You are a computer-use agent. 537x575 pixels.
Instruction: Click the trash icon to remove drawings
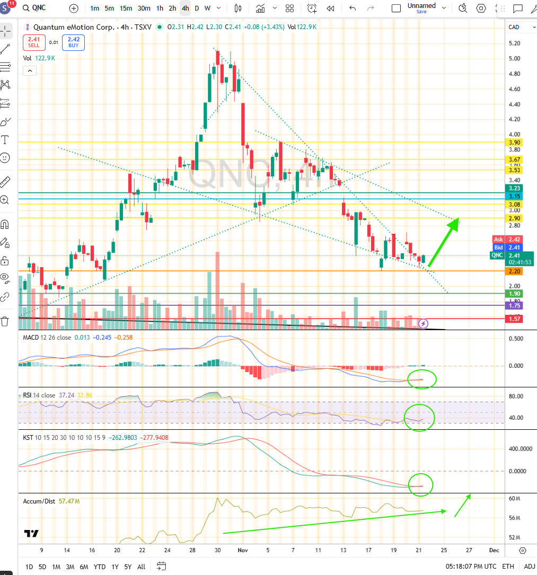6,321
